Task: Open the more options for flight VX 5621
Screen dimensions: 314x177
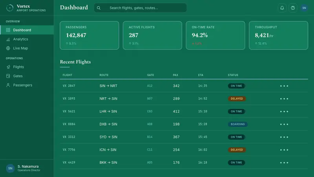Action: click(284, 111)
